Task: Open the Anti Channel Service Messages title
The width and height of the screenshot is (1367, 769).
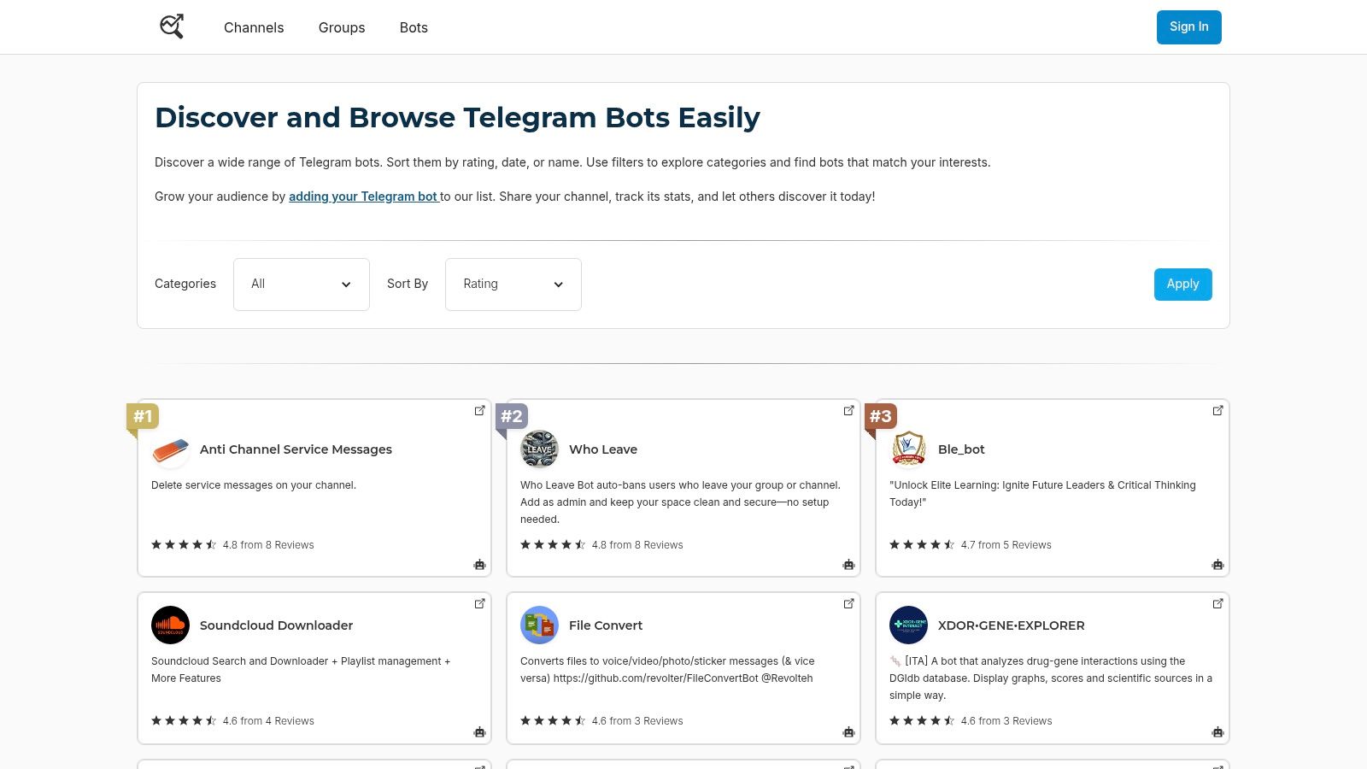Action: (x=296, y=449)
